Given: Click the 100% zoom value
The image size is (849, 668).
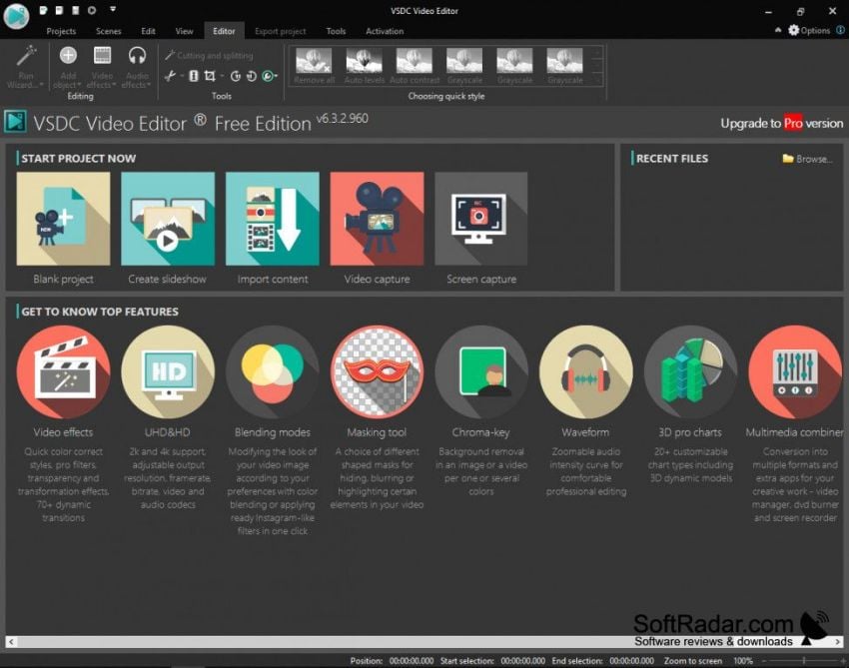Looking at the screenshot, I should click(743, 660).
